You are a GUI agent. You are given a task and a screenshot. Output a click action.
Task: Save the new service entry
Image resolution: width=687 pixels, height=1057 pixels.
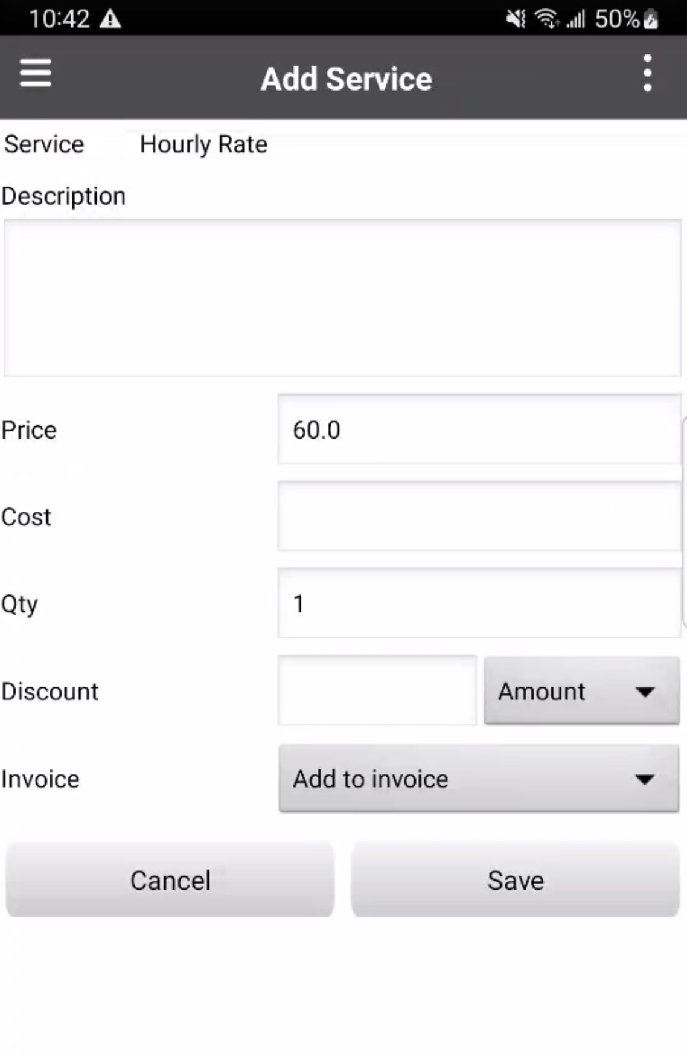click(516, 880)
